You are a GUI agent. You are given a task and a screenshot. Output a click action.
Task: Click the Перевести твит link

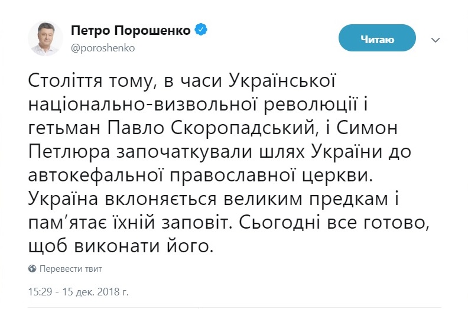click(70, 269)
